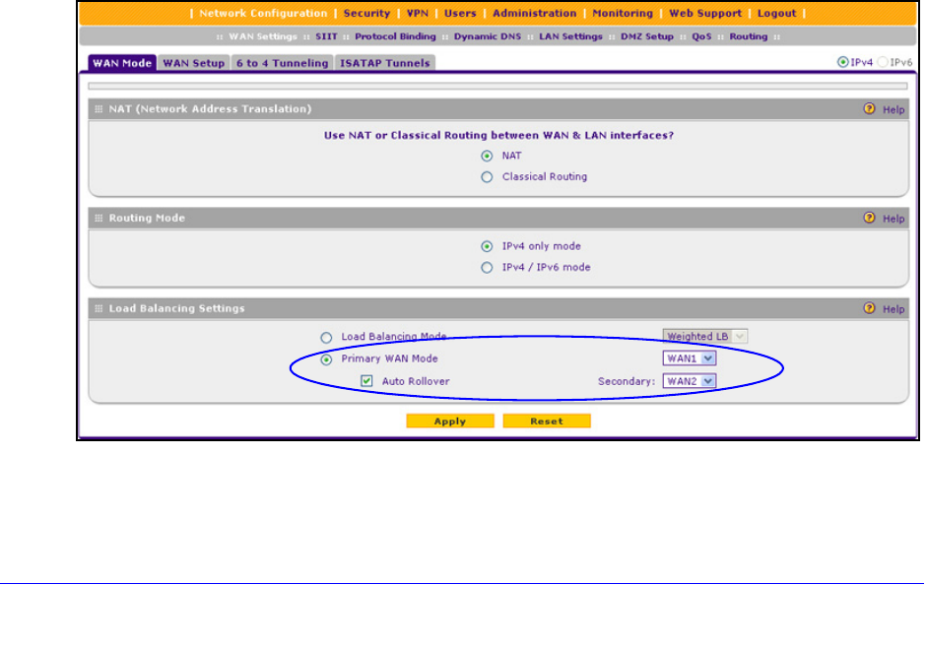Image resolution: width=927 pixels, height=650 pixels.
Task: Switch to IPv6 radio button
Action: [x=884, y=62]
